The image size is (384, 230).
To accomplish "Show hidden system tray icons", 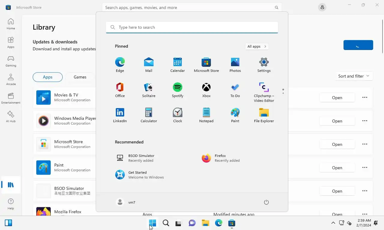I will 333,223.
